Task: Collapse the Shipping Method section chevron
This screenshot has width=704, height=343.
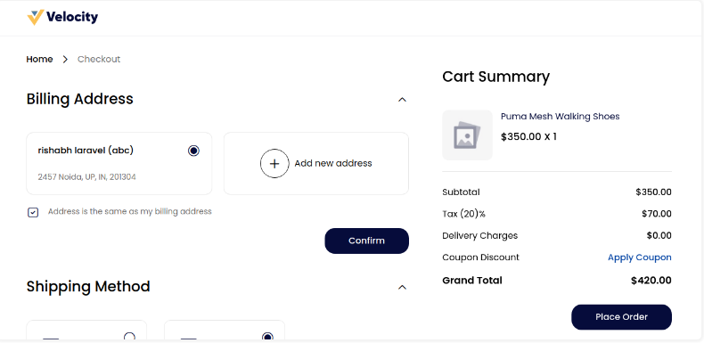Action: (402, 288)
